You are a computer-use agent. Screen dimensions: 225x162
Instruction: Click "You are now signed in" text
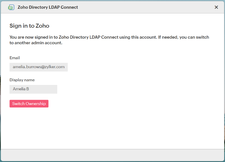click(x=33, y=37)
